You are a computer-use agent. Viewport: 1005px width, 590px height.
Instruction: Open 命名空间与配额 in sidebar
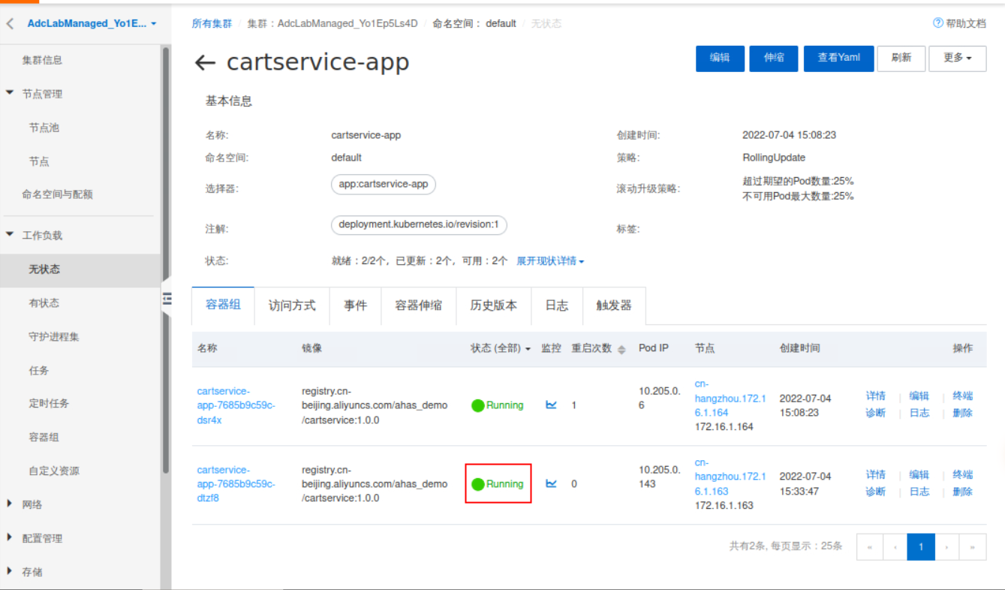(x=57, y=194)
